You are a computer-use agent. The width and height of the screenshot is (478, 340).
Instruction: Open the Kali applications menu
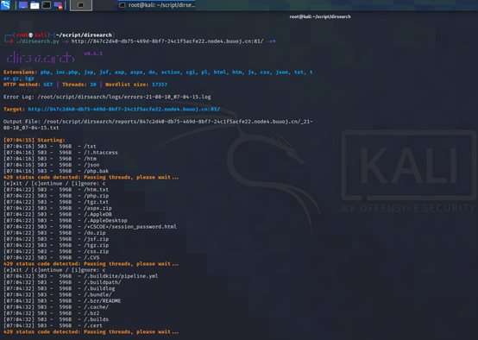pyautogui.click(x=5, y=5)
